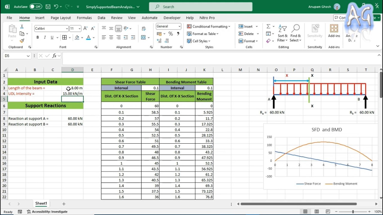383x215 pixels.
Task: Decrease font size with small A icon
Action: 92,28
